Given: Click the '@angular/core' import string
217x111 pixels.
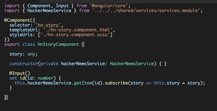Looking at the screenshot, I should tap(109, 6).
